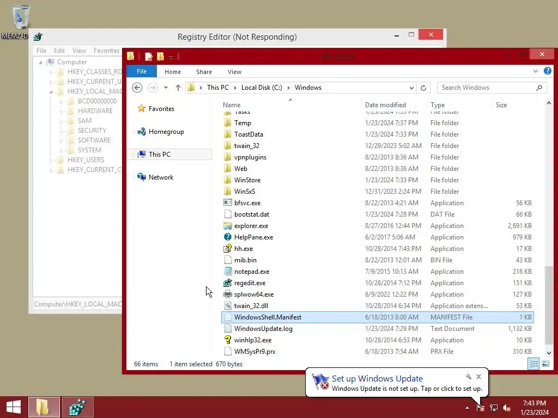Open the notification's wrench options icon
This screenshot has width=558, height=418.
coord(468,377)
